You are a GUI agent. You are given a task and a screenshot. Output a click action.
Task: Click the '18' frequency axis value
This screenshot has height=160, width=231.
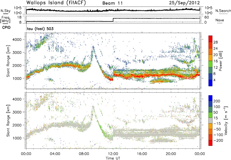[20, 17]
